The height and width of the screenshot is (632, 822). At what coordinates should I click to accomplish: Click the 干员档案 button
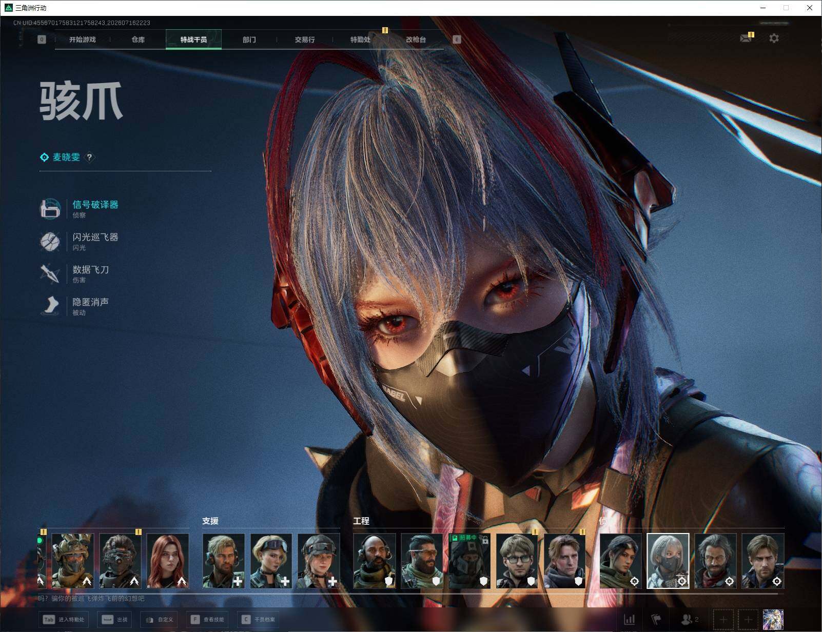pyautogui.click(x=259, y=620)
